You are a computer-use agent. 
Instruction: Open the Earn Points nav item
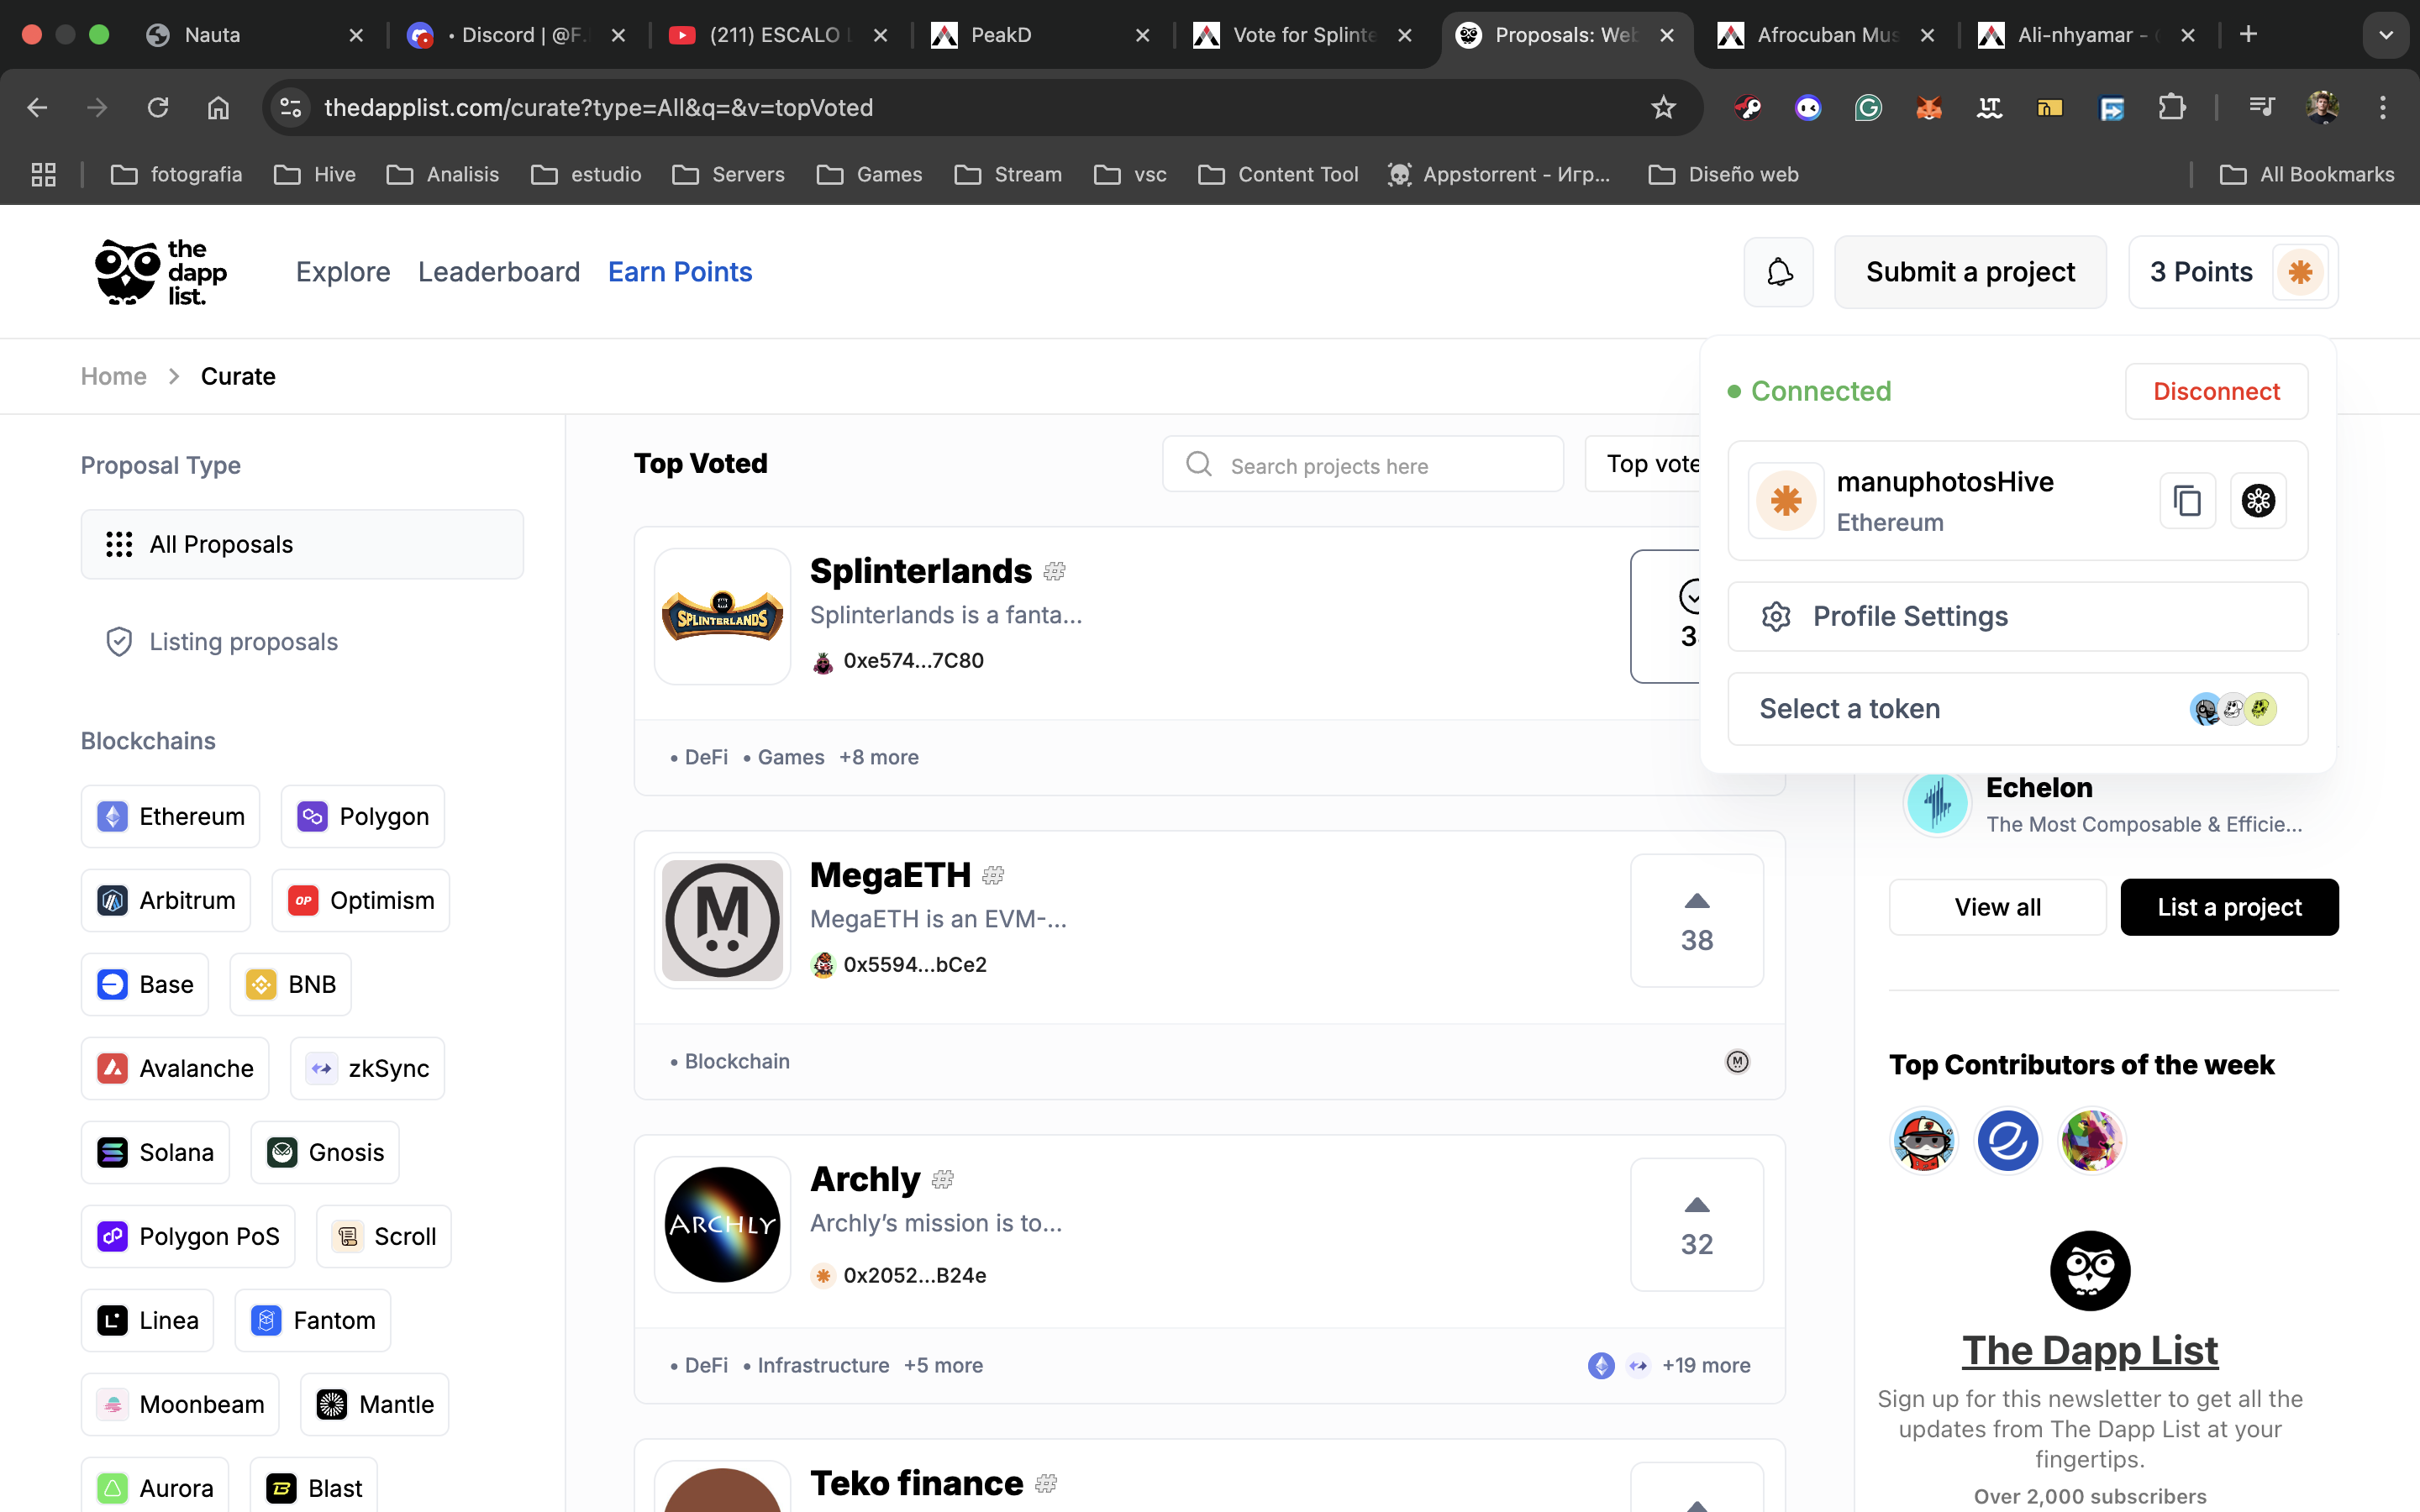(680, 272)
